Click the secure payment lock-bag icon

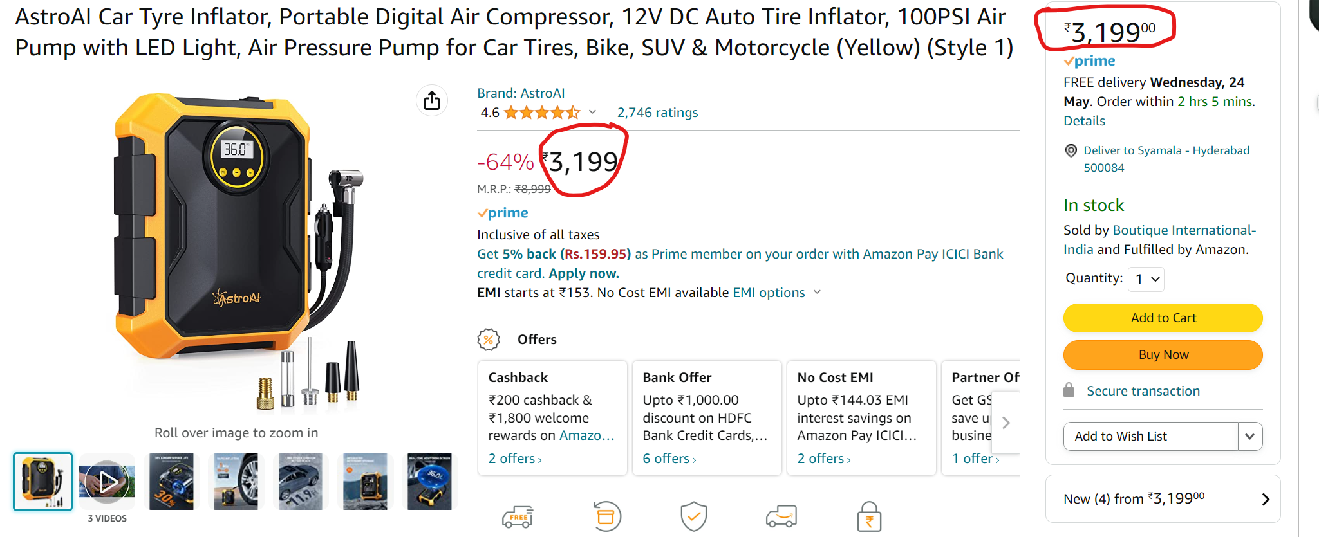tap(869, 517)
